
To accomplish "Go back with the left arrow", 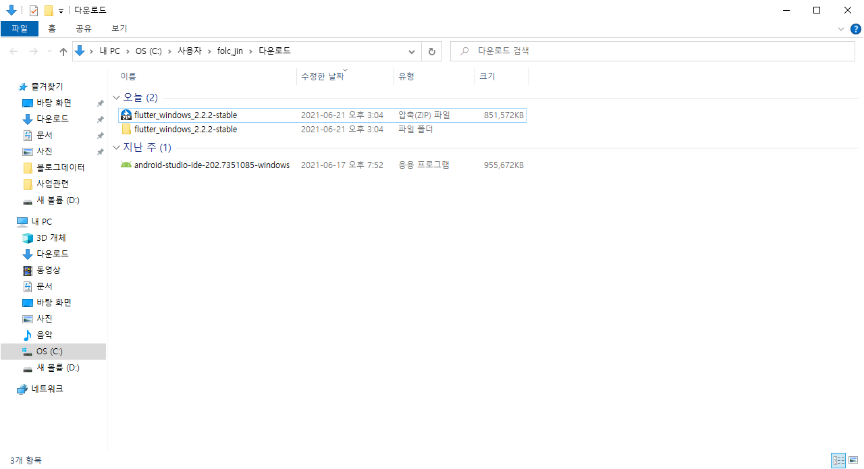I will point(14,51).
